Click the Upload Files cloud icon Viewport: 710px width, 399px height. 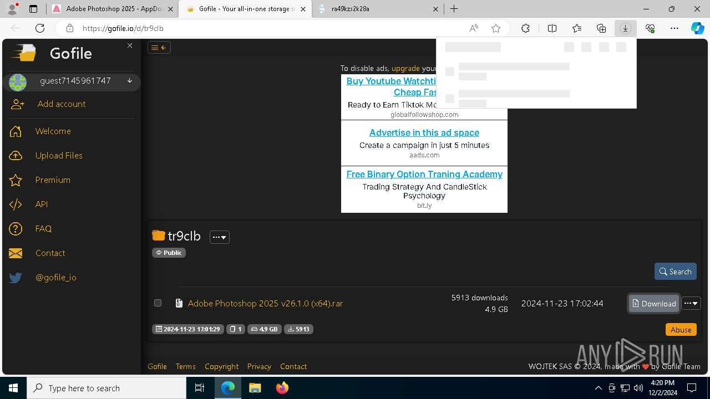(x=16, y=156)
